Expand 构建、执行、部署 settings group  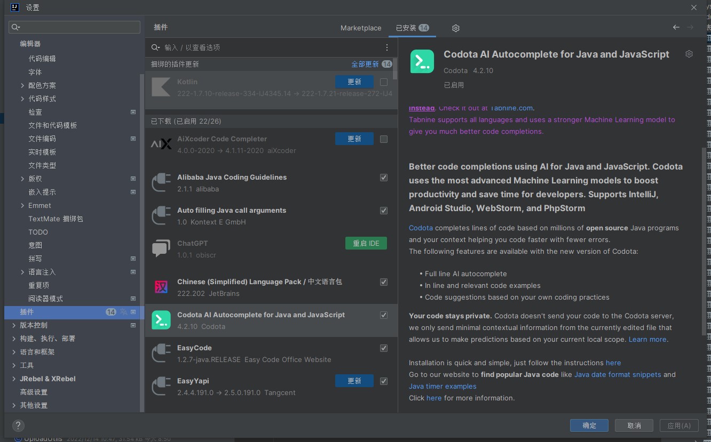tap(14, 339)
